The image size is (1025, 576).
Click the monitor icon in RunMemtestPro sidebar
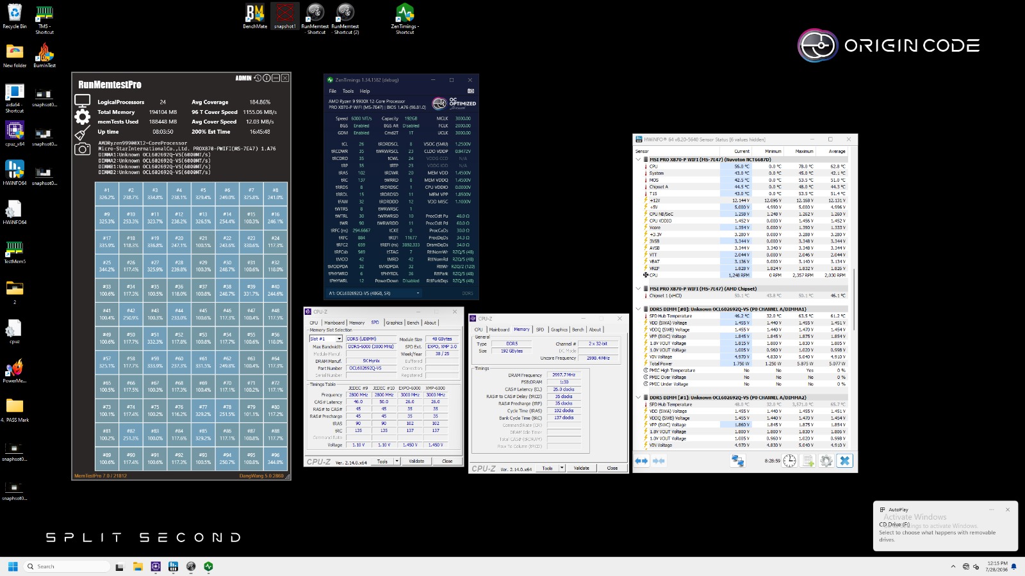tap(83, 100)
